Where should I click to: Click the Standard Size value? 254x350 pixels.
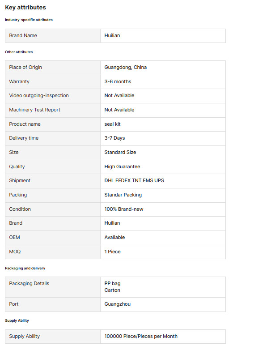pyautogui.click(x=120, y=152)
